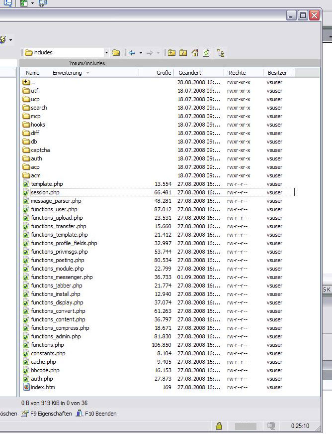Select the index.htm file
This screenshot has height=434, width=332.
point(43,387)
